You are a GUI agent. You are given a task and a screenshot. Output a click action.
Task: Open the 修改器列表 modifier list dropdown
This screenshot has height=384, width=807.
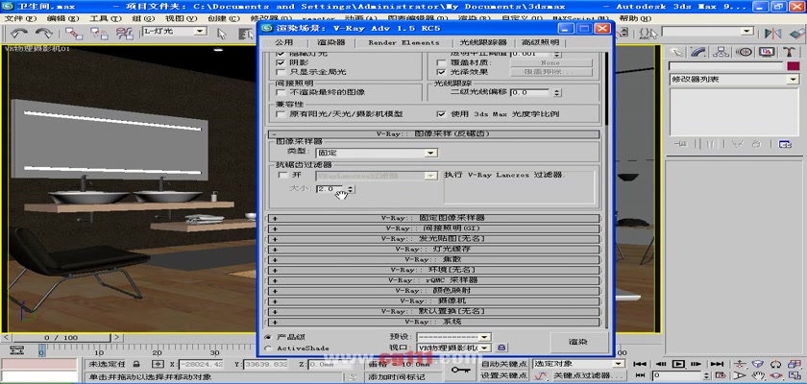733,80
